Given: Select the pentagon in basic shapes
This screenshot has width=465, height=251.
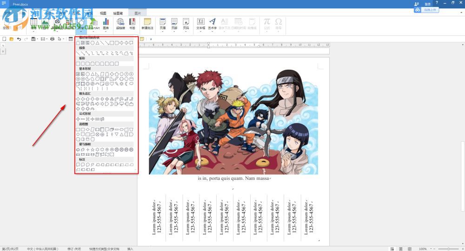Looking at the screenshot, I should click(117, 74).
